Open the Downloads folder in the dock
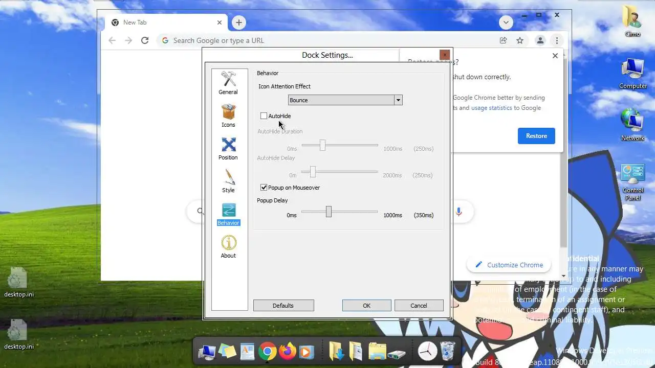 [x=337, y=352]
